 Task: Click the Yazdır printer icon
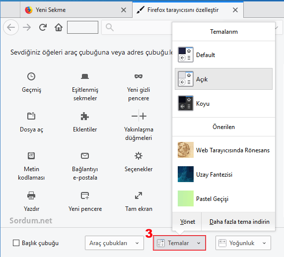pos(31,195)
